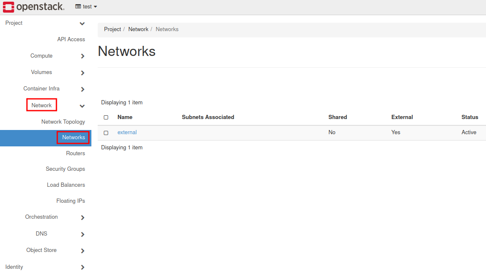Expand the Identity section chevron
Viewport: 486px width, 273px height.
click(83, 267)
